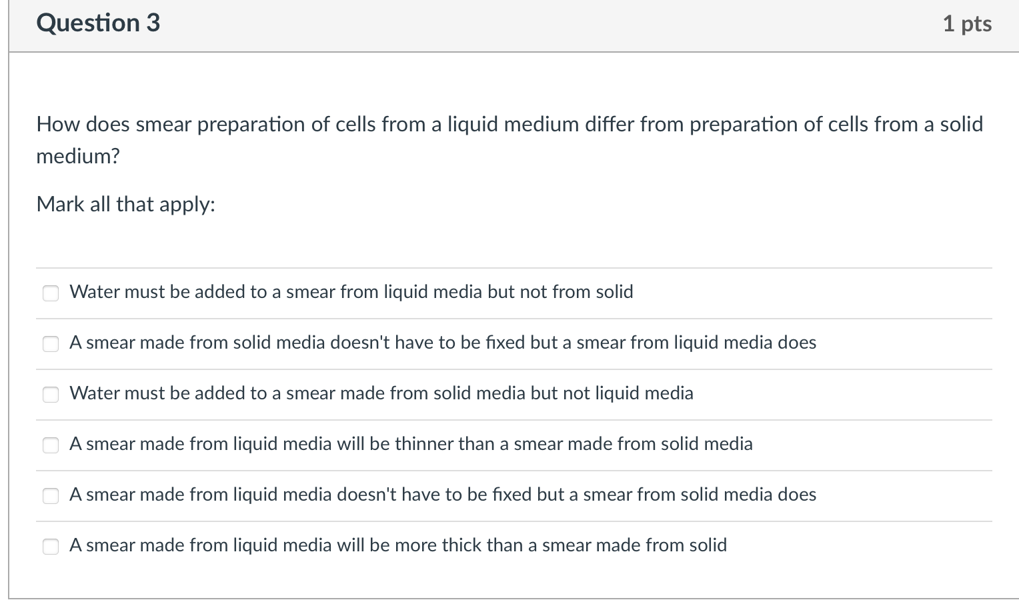Click the thinner smear answer row
Image resolution: width=1019 pixels, height=604 pixels.
tap(411, 444)
